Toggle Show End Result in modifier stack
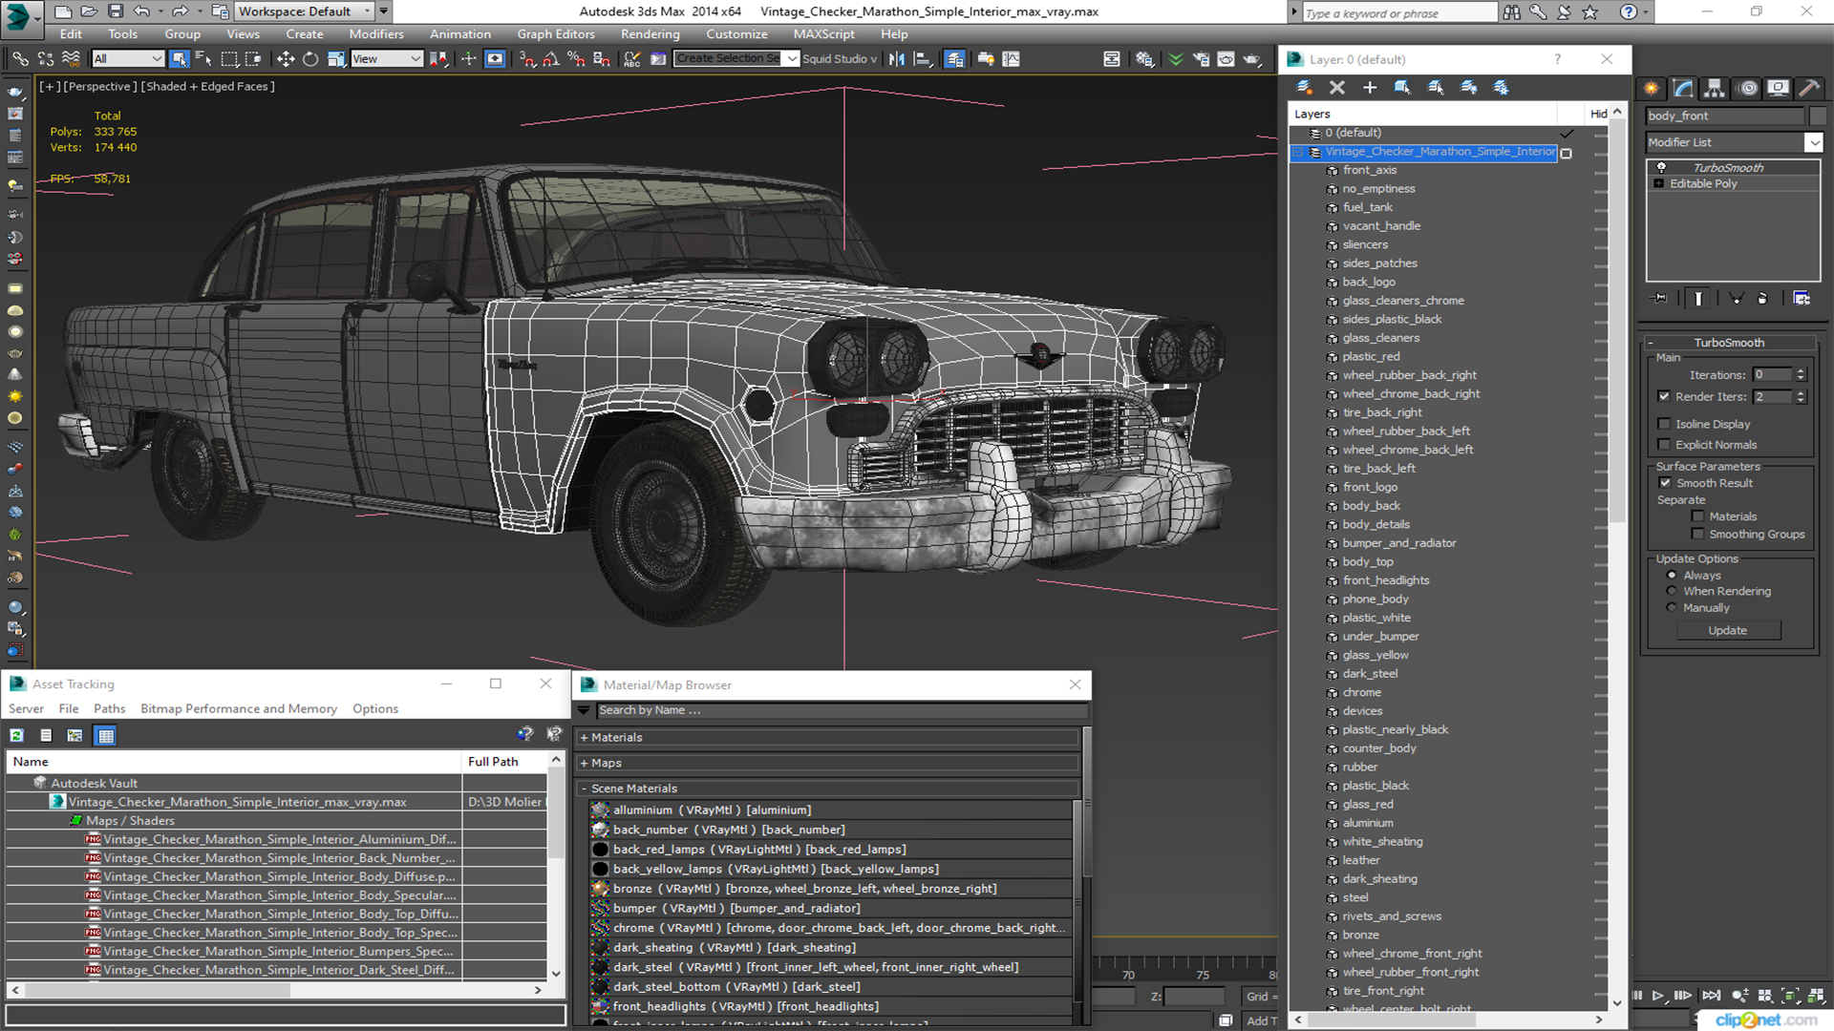This screenshot has width=1834, height=1031. click(1697, 298)
